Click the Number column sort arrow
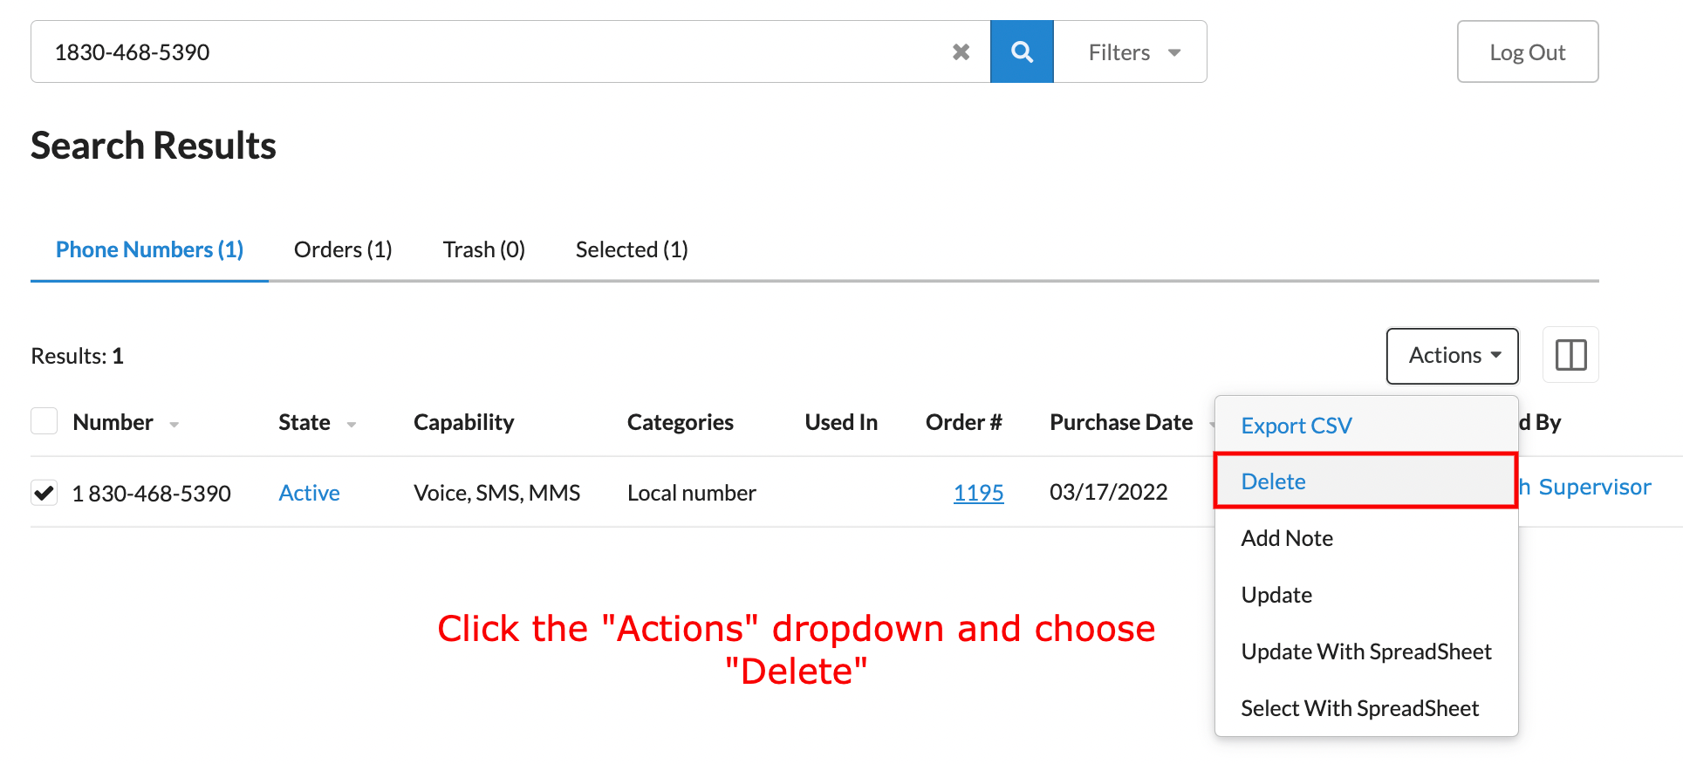The image size is (1683, 764). (174, 425)
